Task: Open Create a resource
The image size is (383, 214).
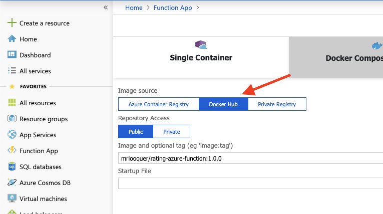Action: [45, 23]
